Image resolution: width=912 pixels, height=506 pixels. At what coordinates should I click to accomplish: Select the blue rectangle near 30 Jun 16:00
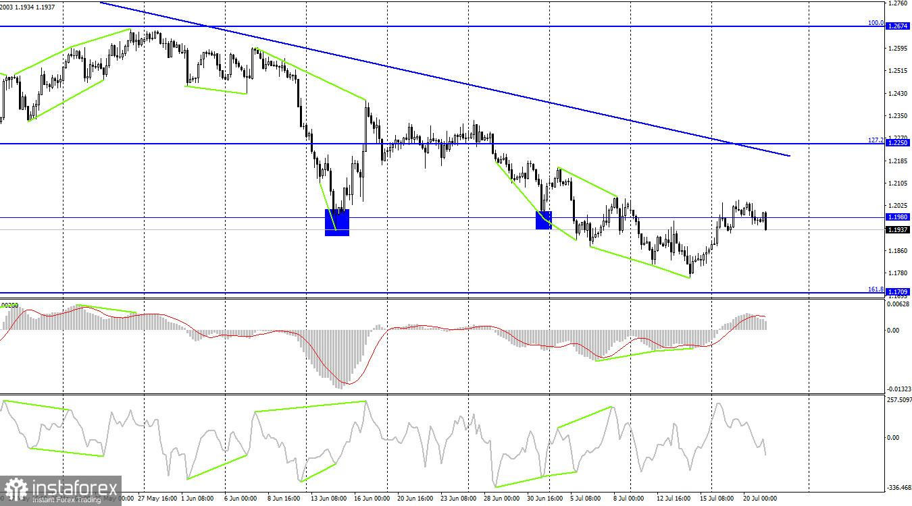pyautogui.click(x=544, y=220)
